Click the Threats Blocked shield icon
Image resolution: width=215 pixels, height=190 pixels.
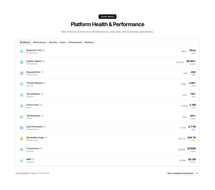click(x=22, y=84)
